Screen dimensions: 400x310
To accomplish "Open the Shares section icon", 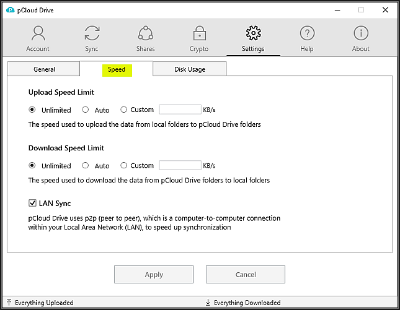I will [145, 33].
